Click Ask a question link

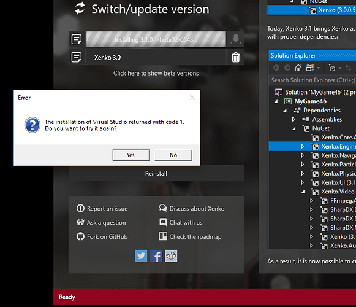click(106, 222)
